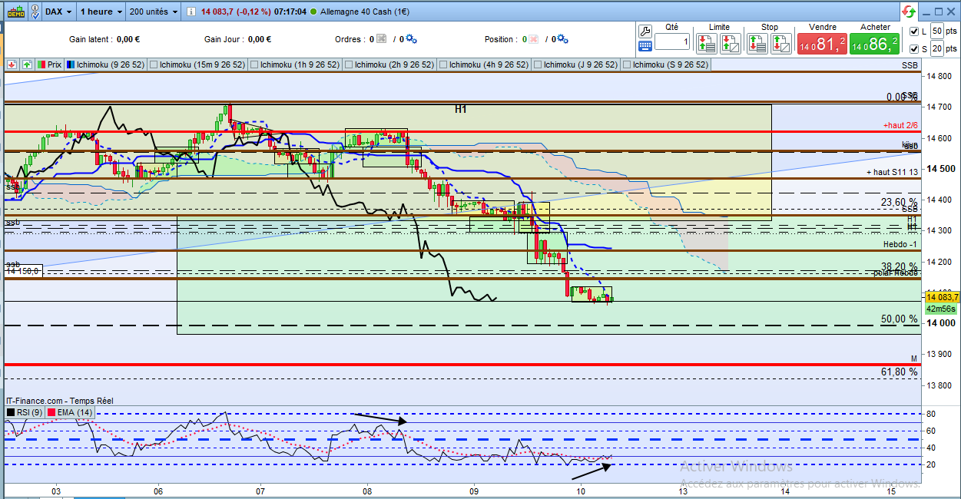Open trading settings wrench icon
The image size is (961, 499).
point(645,31)
